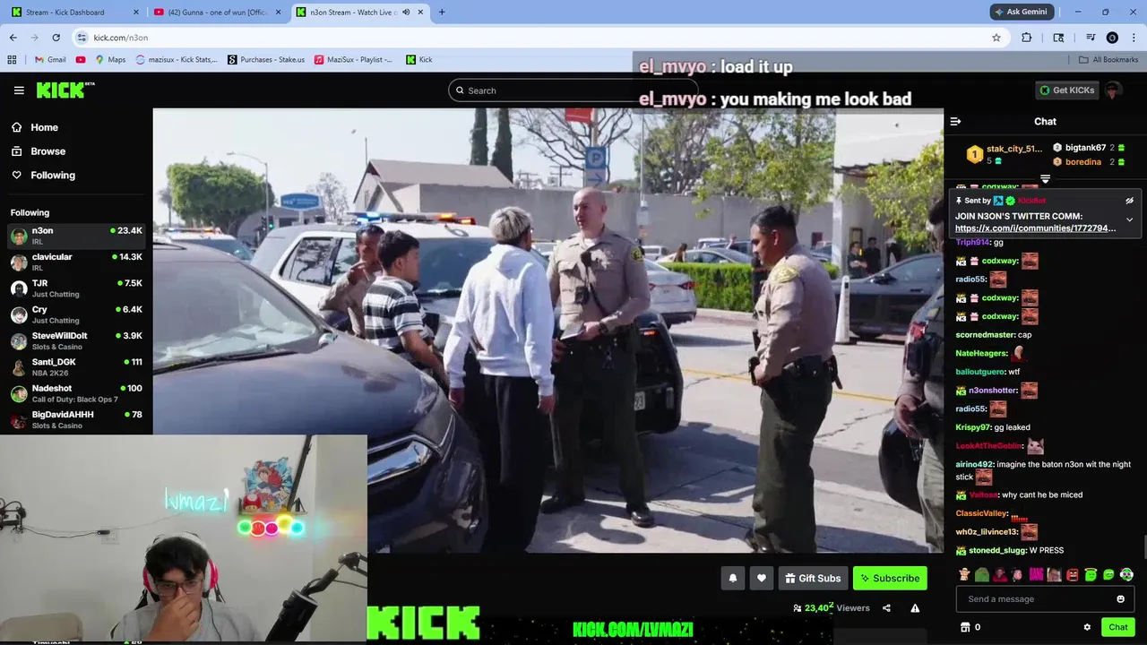
Task: Open chat settings gear icon
Action: pos(1087,627)
